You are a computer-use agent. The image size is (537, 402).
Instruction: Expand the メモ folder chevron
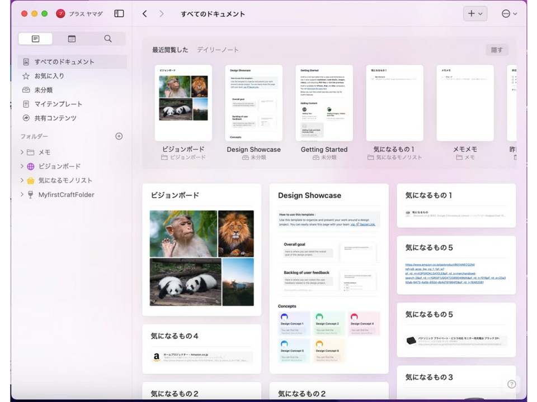tap(22, 152)
